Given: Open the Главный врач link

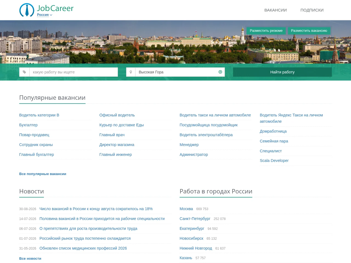Looking at the screenshot, I should point(112,135).
